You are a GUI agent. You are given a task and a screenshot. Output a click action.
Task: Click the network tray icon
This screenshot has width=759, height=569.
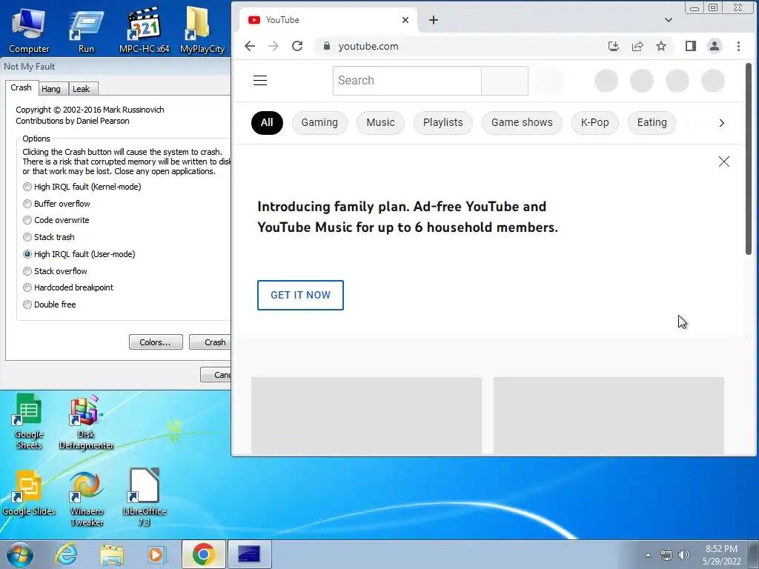click(x=666, y=555)
